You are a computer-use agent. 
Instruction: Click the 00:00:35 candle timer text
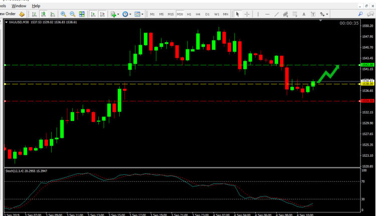coord(349,23)
